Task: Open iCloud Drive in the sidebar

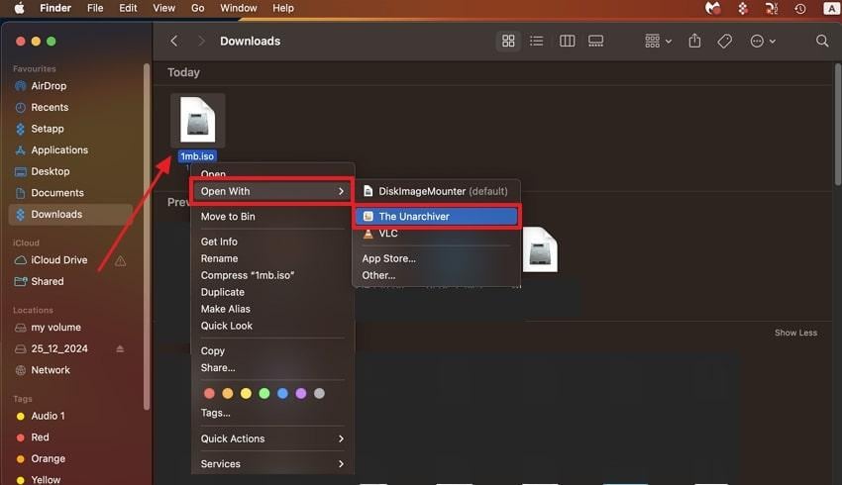Action: click(x=59, y=260)
